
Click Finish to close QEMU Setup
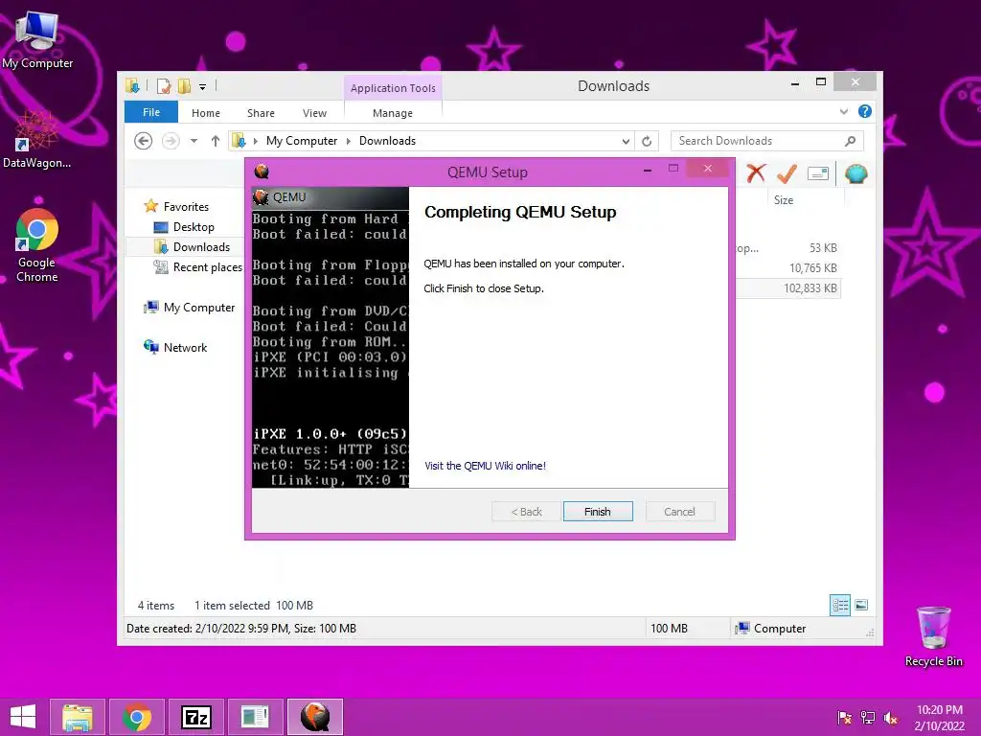(x=598, y=512)
